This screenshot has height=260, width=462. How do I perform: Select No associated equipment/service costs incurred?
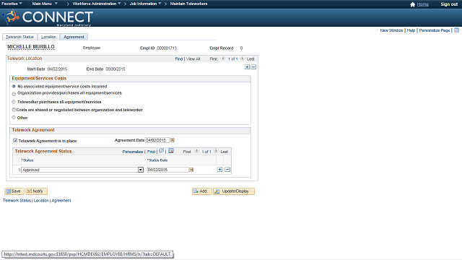tap(14, 87)
